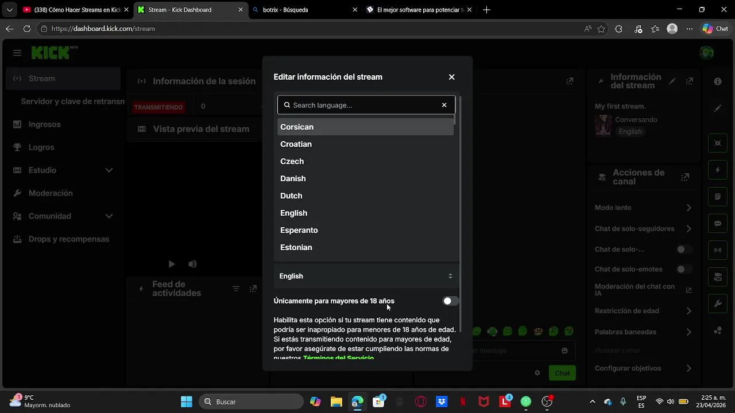Click the lightning bolt icon in right rail
This screenshot has height=413, width=735.
point(718,170)
